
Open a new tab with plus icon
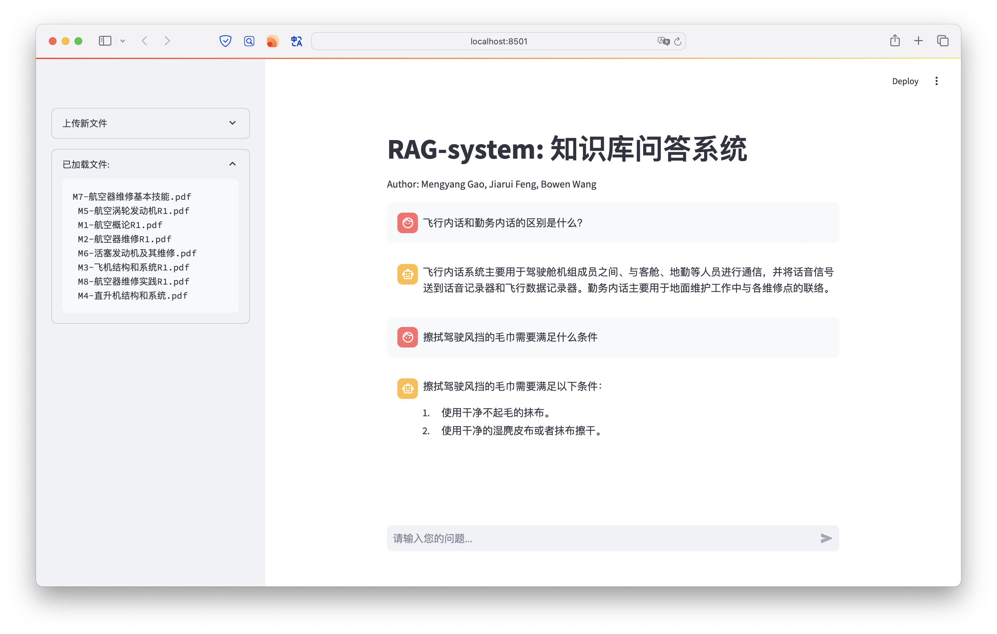[x=918, y=40]
